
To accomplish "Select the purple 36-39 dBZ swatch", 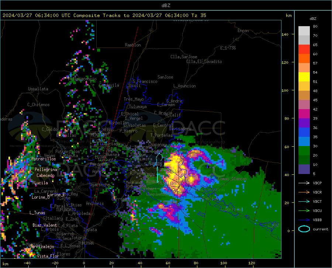I will pyautogui.click(x=304, y=123).
